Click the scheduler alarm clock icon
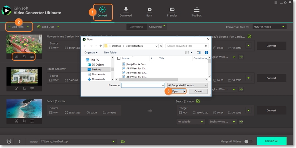The height and width of the screenshot is (148, 296). (x=9, y=141)
